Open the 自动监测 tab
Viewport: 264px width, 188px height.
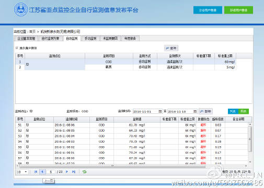(x=72, y=39)
